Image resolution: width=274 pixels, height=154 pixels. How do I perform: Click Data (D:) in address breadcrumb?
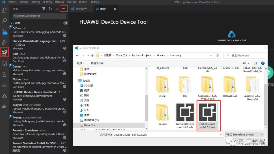122,55
